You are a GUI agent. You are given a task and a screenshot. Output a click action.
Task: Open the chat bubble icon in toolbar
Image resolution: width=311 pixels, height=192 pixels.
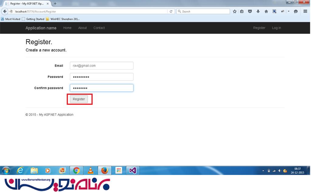pyautogui.click(x=296, y=12)
